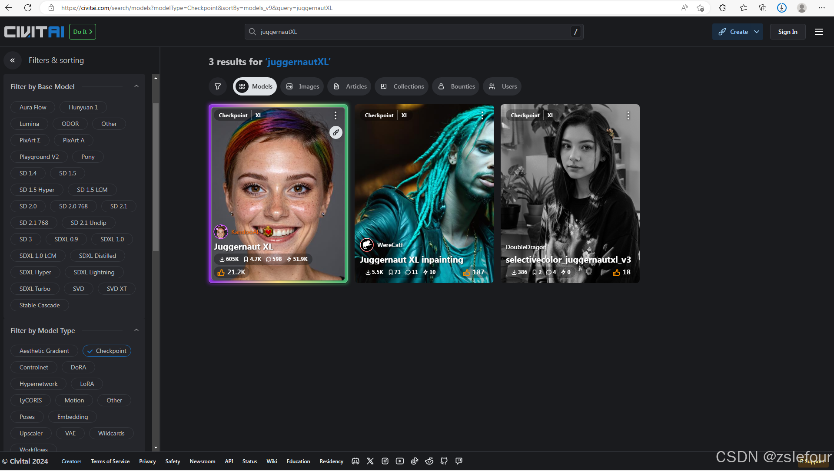Viewport: 834px width, 471px height.
Task: Open the Terms of Service link
Action: click(110, 461)
